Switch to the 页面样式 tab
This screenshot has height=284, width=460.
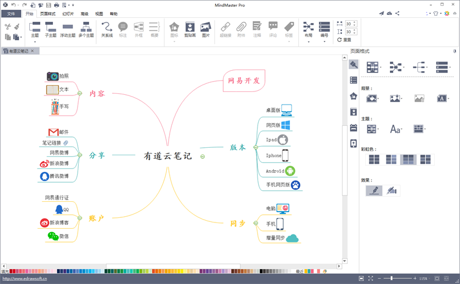pos(48,14)
